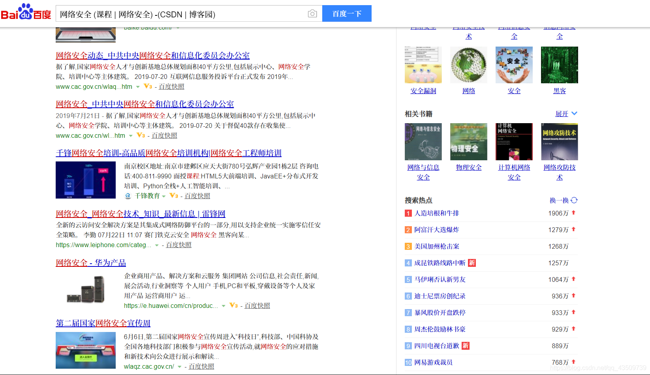This screenshot has width=650, height=375.
Task: Open the 网络攻防技术 book link
Action: 560,172
